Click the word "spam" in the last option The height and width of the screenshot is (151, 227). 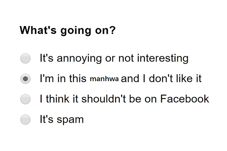(x=70, y=120)
